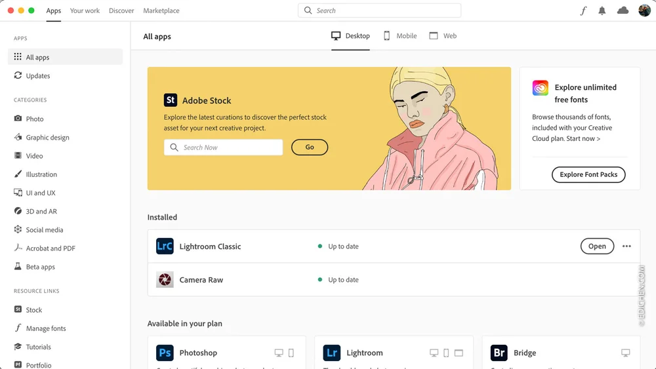Viewport: 656px width, 369px height.
Task: Open Updates in sidebar
Action: pyautogui.click(x=31, y=75)
